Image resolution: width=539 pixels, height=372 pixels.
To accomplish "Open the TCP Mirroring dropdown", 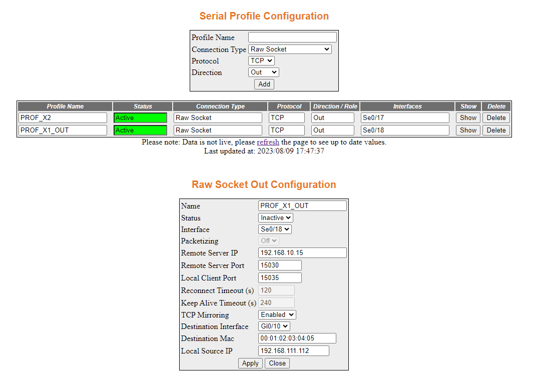I will click(277, 314).
